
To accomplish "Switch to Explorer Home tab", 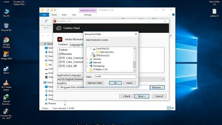I will (54, 15).
